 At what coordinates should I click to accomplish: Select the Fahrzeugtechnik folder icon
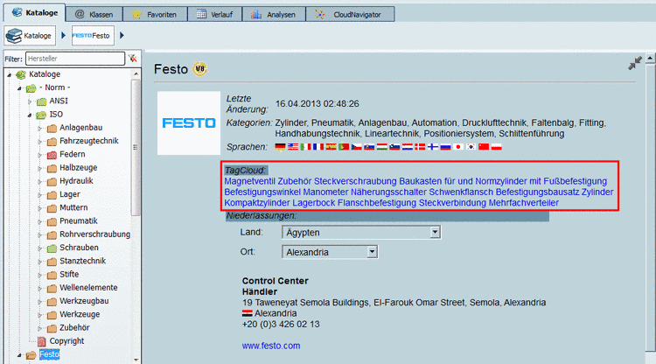pos(52,142)
